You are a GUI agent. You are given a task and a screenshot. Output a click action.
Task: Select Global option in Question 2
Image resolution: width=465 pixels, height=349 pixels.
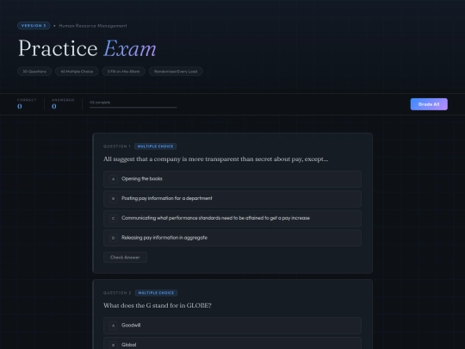[232, 344]
